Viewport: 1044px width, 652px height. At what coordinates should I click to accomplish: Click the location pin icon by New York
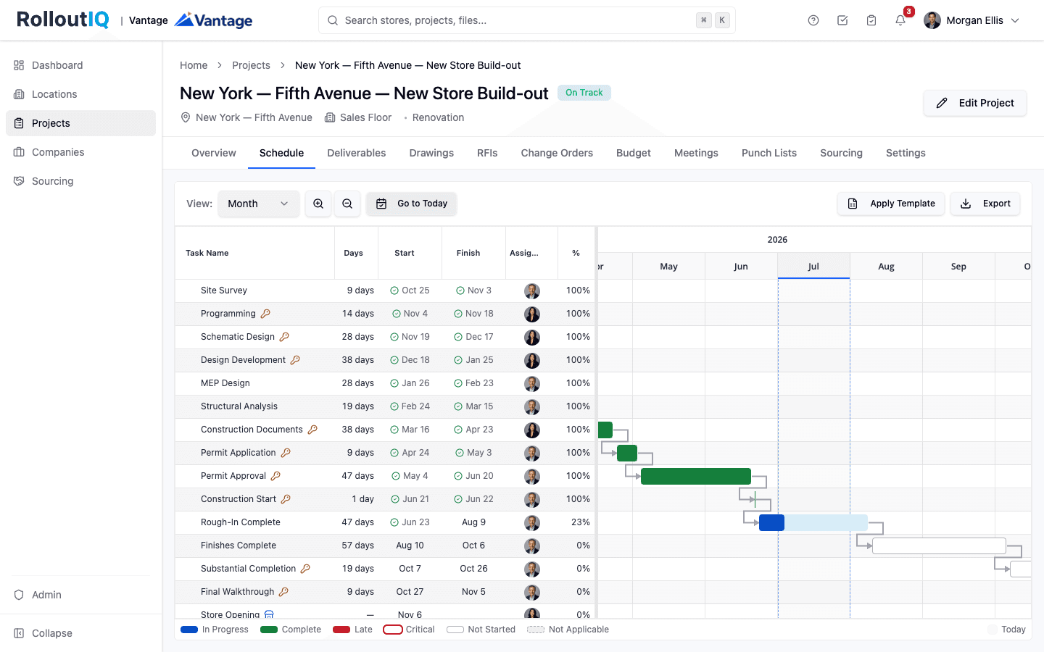coord(186,117)
